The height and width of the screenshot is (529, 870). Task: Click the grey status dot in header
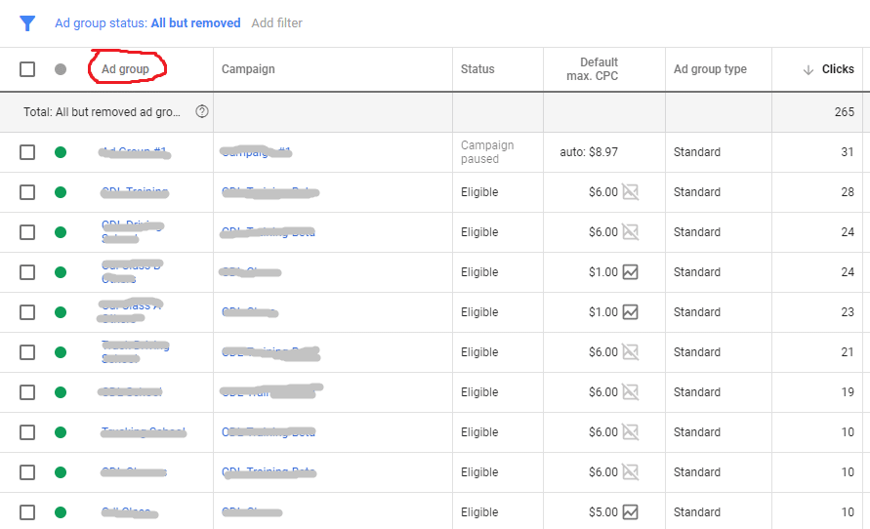tap(61, 69)
